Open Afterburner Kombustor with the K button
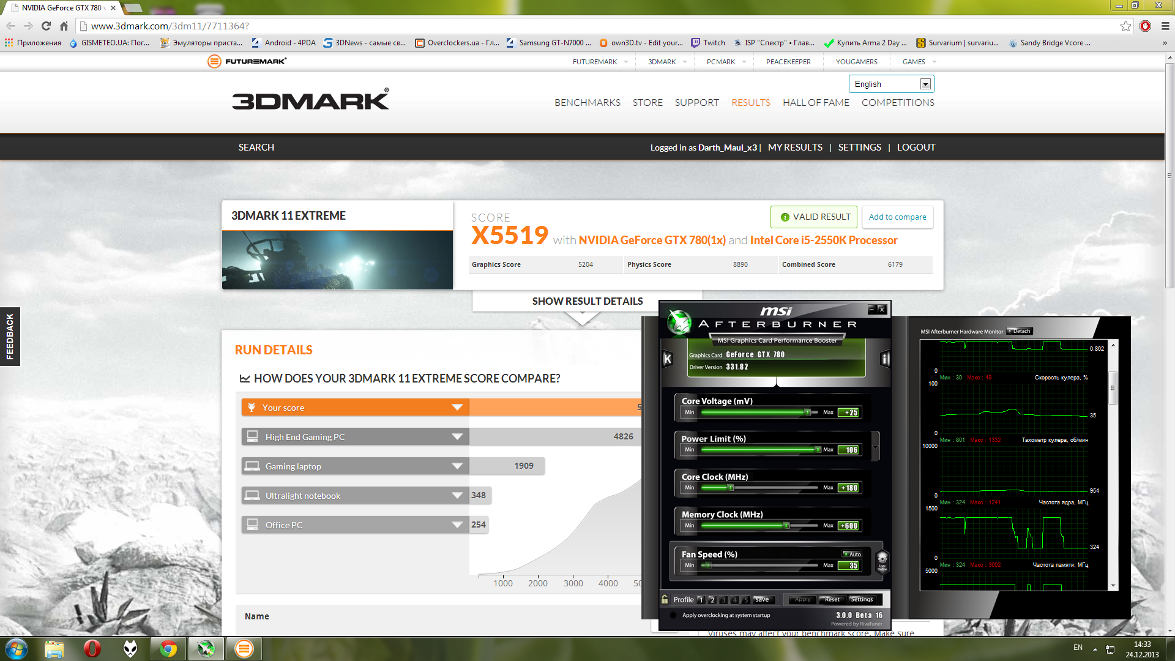 click(668, 359)
